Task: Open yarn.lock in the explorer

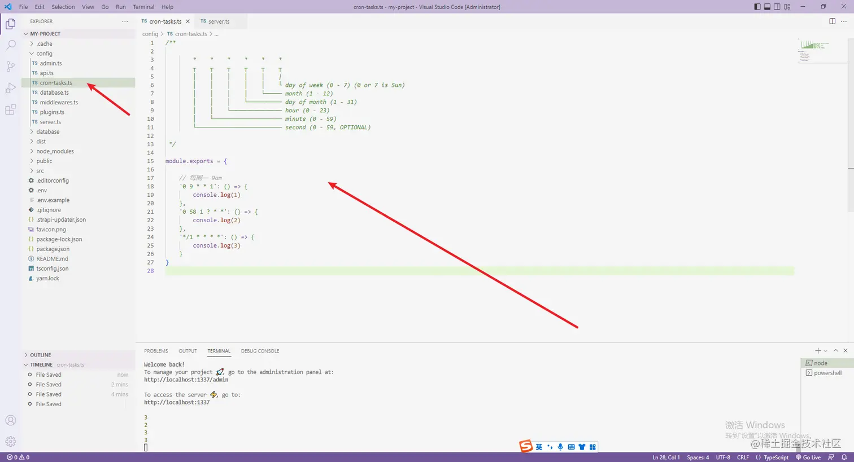Action: click(x=79, y=279)
